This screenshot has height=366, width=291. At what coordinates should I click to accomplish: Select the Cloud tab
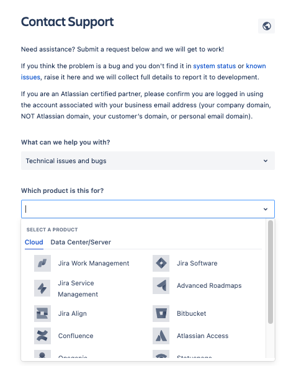[x=34, y=243]
